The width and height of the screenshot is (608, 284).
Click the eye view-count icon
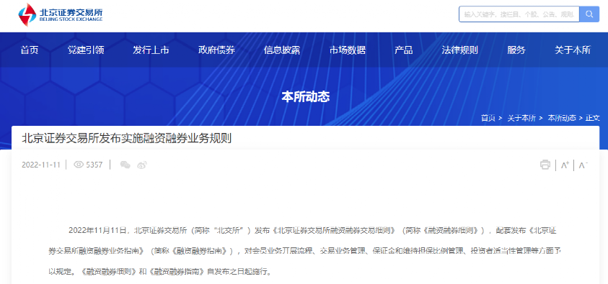[x=79, y=165]
